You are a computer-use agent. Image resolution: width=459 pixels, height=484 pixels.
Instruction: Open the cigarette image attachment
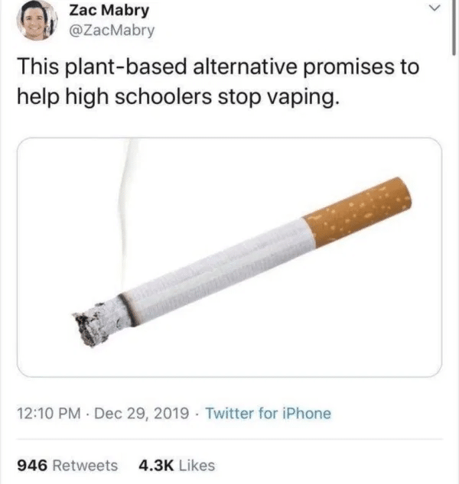coord(229,257)
